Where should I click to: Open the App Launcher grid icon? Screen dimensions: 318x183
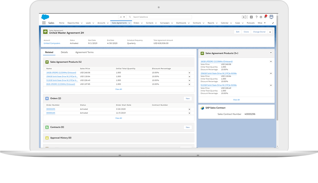[x=44, y=23]
